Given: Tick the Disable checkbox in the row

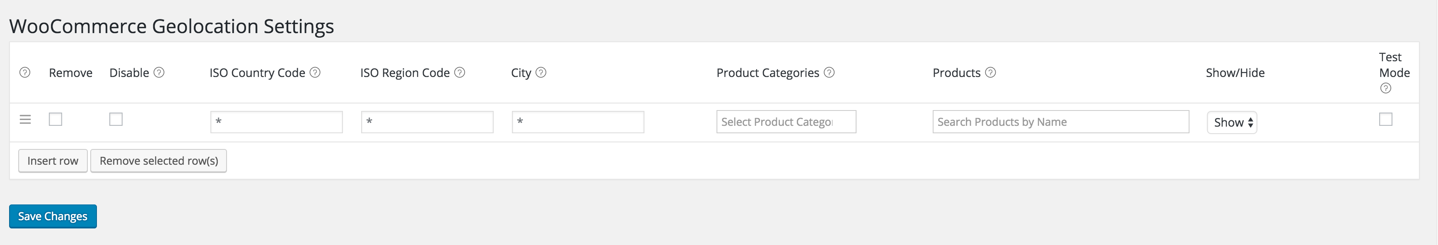Looking at the screenshot, I should click(x=116, y=120).
